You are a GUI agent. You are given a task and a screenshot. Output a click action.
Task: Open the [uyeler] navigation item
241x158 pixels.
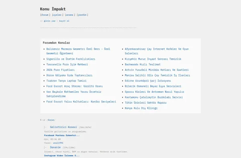57,15
